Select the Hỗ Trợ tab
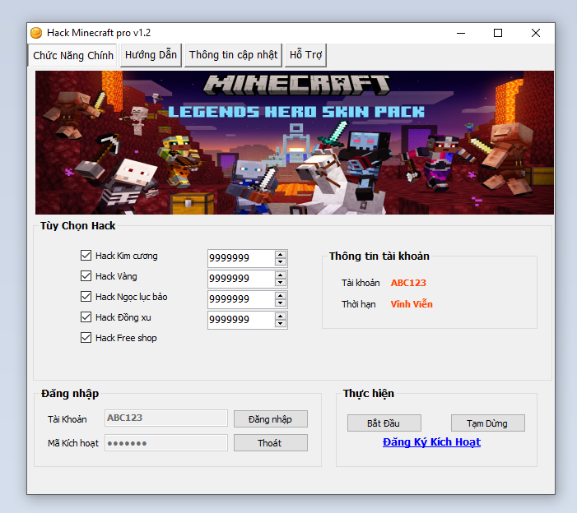The height and width of the screenshot is (513, 577). (x=305, y=55)
